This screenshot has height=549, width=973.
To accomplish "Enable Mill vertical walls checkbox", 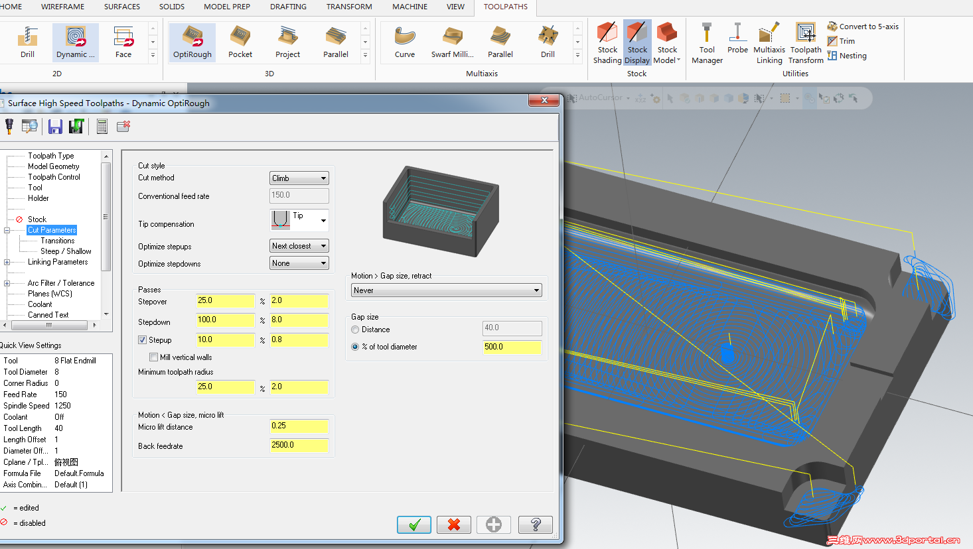I will pos(153,357).
